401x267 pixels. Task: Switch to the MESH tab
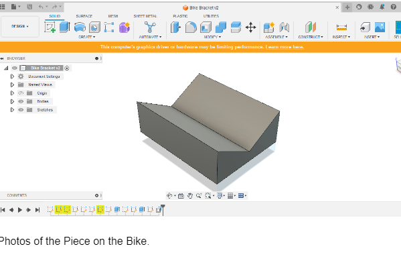click(x=113, y=16)
